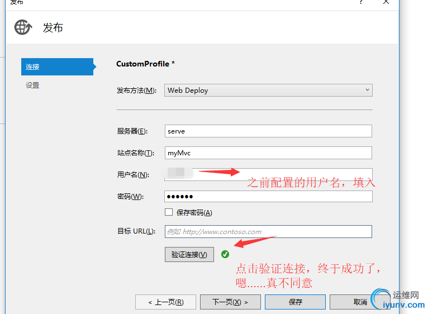The height and width of the screenshot is (314, 428).
Task: Click the 目标 URL input field
Action: click(268, 231)
